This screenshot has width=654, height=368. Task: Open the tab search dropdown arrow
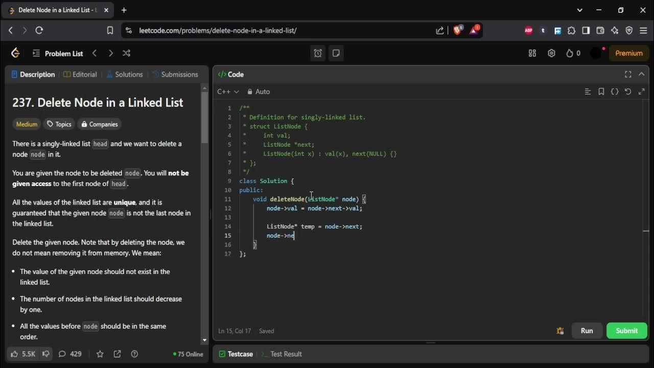579,10
